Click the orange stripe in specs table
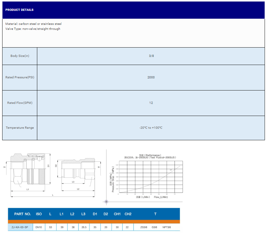 click(93, 222)
